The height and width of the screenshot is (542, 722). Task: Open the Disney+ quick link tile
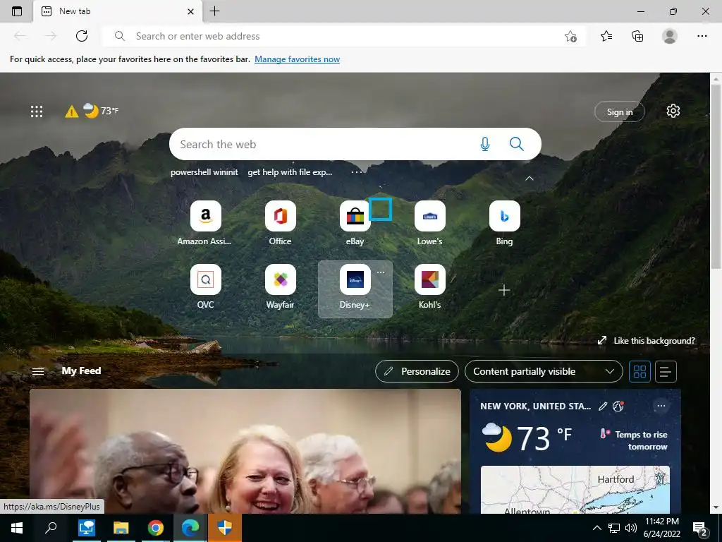tap(355, 289)
